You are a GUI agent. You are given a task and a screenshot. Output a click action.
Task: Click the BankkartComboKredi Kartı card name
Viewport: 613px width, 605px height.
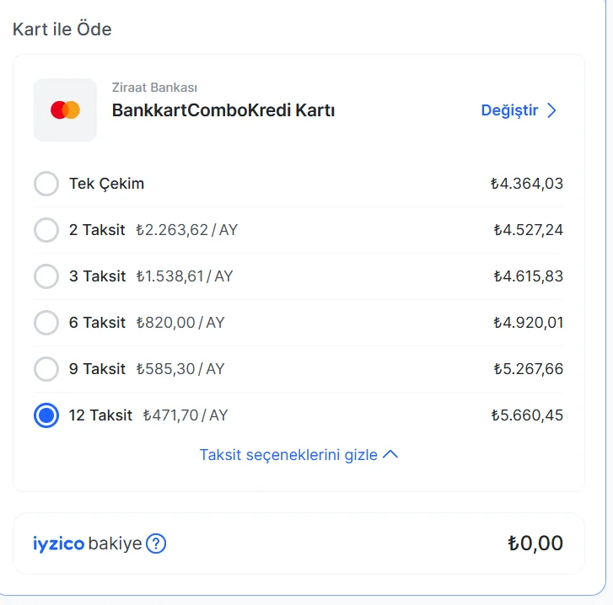[223, 110]
